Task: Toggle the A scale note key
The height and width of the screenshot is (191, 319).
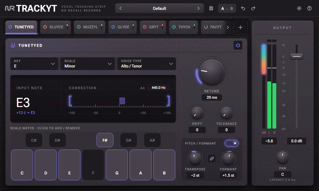Action: [x=141, y=165]
